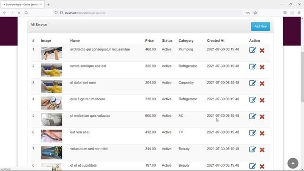Viewport: 304px width, 171px height.
Task: Click the page vertical scrollbar thumb
Action: pos(302,77)
